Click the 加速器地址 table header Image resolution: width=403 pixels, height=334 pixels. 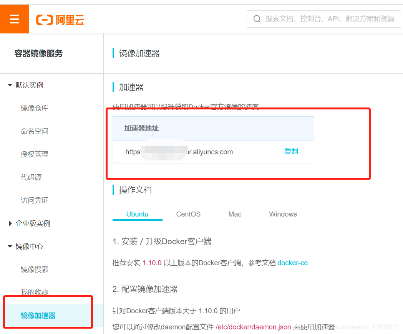pos(213,128)
